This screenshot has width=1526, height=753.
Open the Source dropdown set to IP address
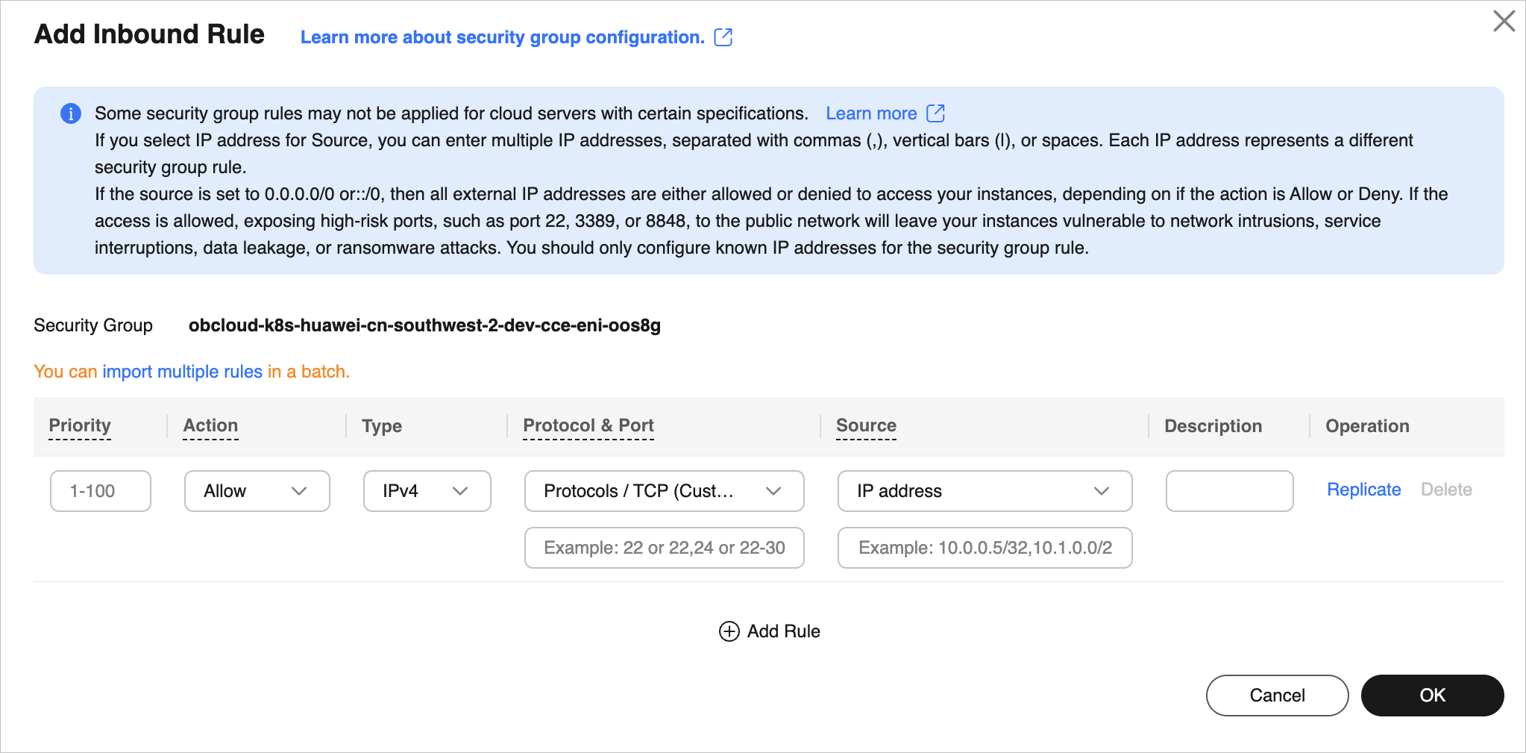coord(985,491)
